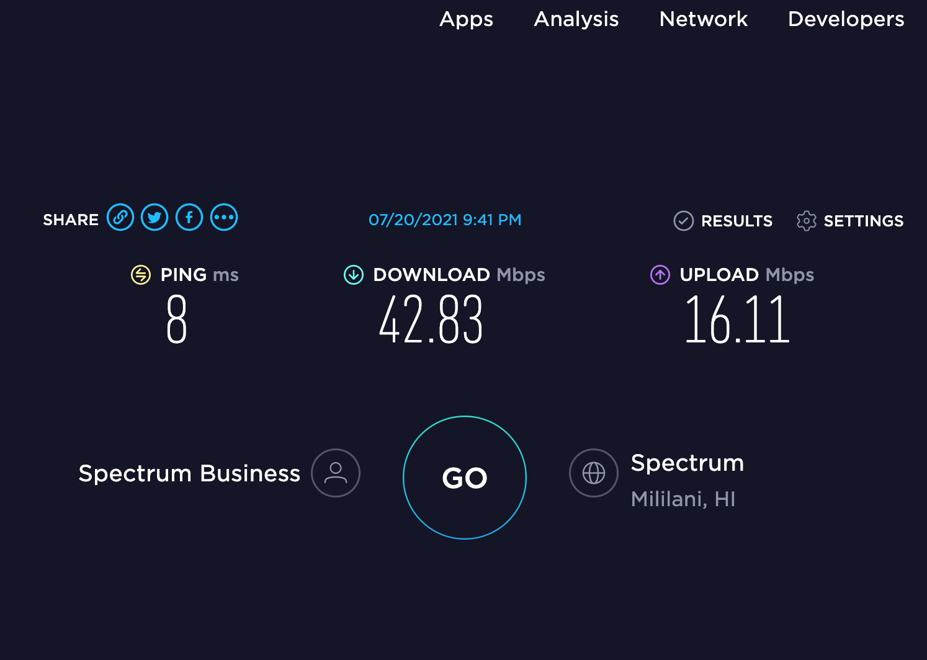Image resolution: width=927 pixels, height=660 pixels.
Task: Open more sharing options with ellipsis icon
Action: point(224,217)
